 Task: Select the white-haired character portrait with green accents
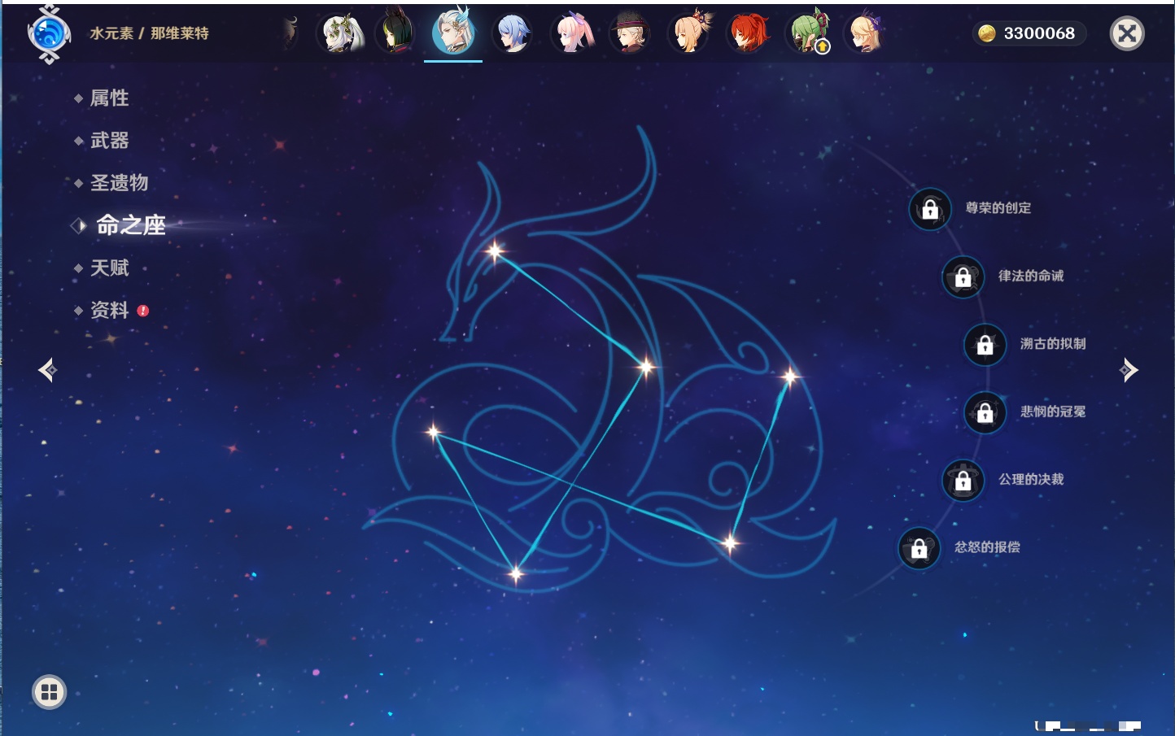tap(341, 34)
